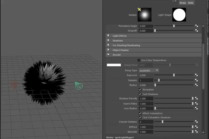209x139 pixels.
Task: Click the map button beside Aspect Ratio
Action: pos(196,104)
